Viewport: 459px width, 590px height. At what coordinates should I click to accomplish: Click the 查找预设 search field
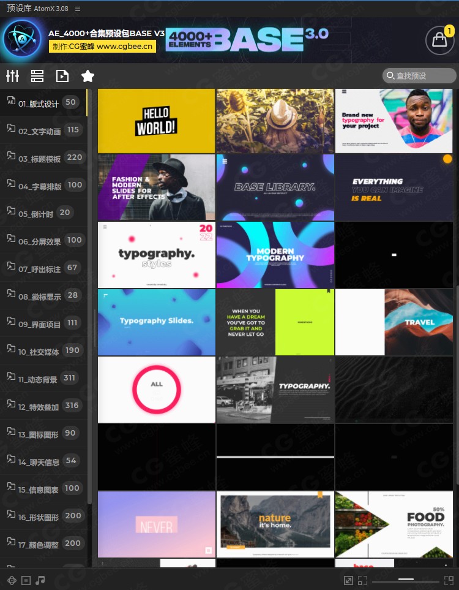(x=419, y=75)
